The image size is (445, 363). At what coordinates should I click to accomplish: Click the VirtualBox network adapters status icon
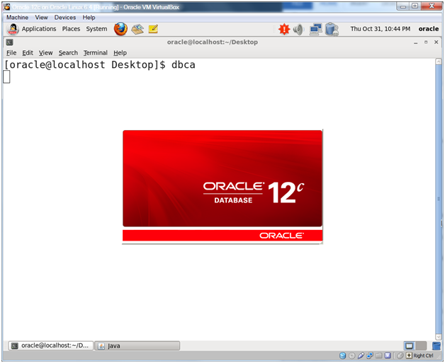(x=370, y=355)
